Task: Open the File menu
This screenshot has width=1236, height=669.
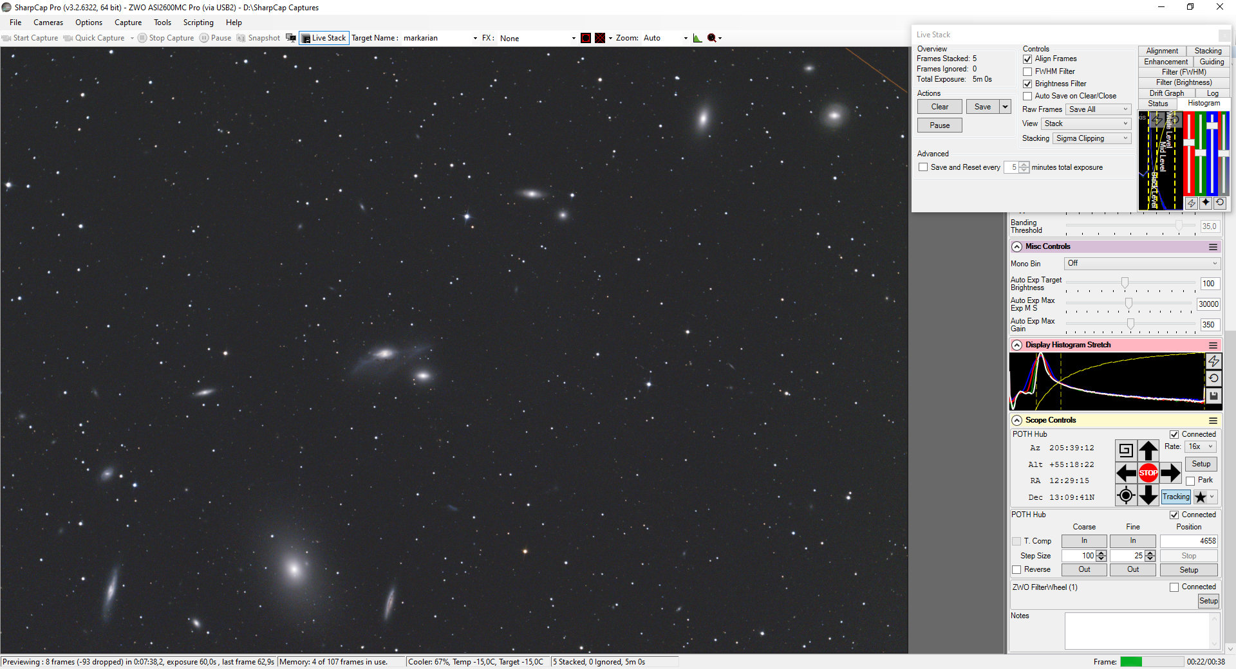Action: tap(15, 23)
